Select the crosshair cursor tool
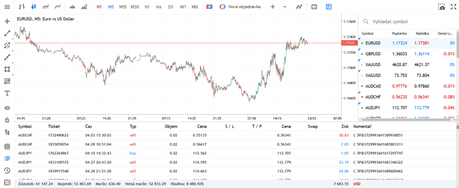459x188 pixels. pyautogui.click(x=7, y=22)
